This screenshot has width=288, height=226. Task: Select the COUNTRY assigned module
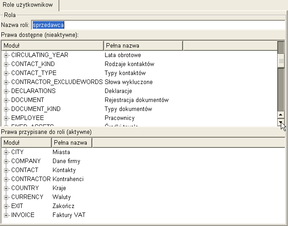tap(25, 188)
